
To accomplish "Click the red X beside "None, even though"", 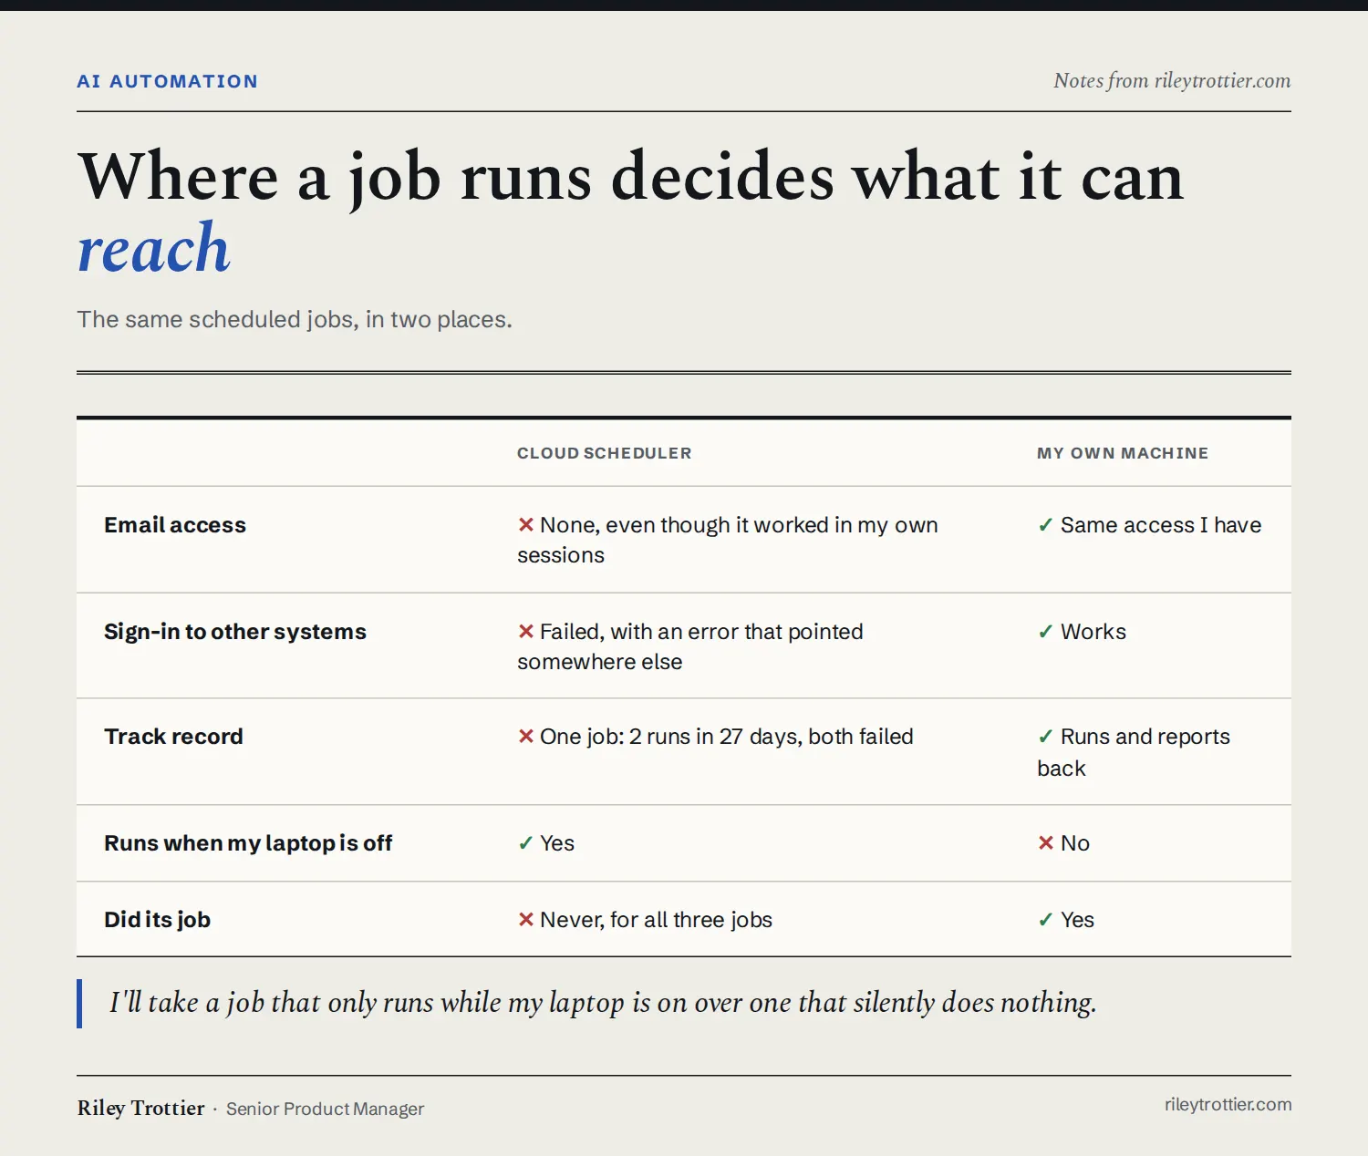I will (525, 525).
